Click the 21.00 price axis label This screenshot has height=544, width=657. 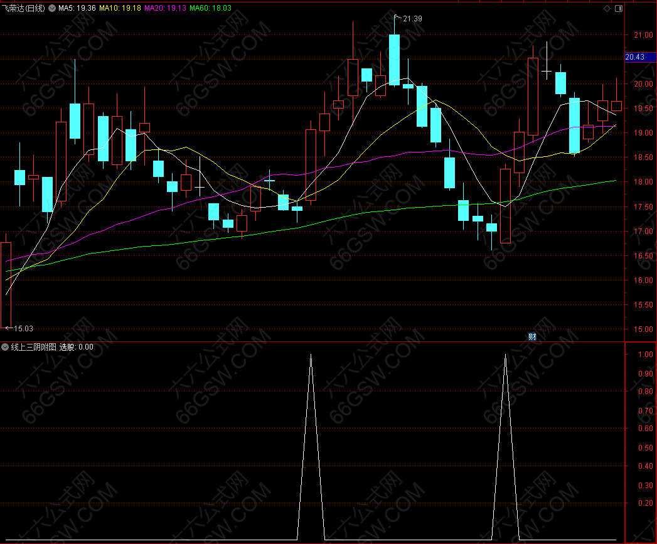point(641,35)
